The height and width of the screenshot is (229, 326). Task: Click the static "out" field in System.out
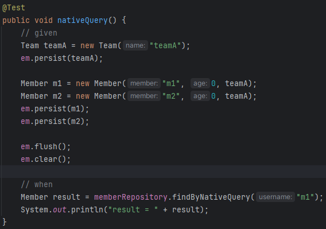tap(60, 209)
